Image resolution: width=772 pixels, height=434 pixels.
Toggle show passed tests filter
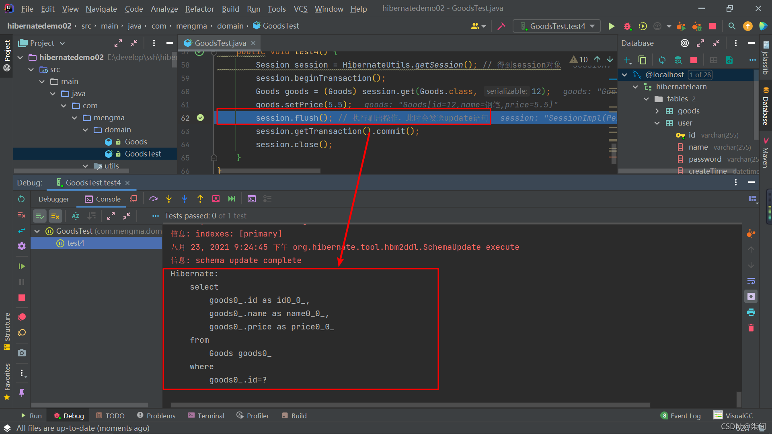[39, 216]
